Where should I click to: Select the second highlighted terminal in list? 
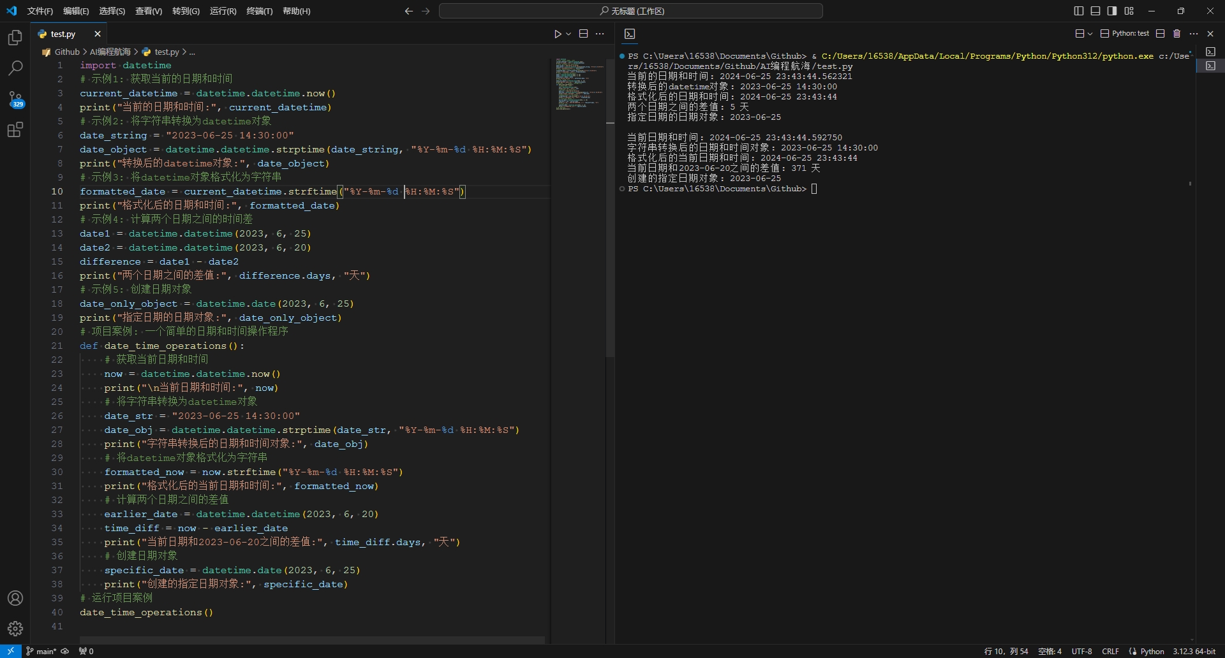(x=1210, y=66)
